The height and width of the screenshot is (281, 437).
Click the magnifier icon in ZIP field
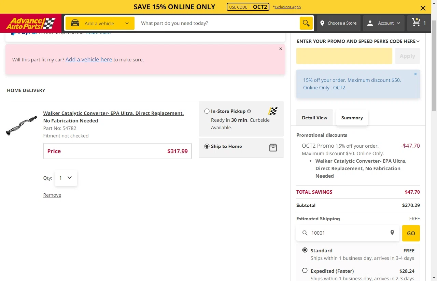305,233
